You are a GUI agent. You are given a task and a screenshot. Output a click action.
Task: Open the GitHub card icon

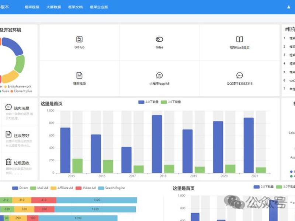(79, 39)
